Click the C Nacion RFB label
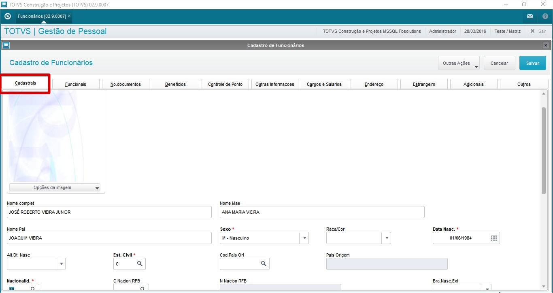This screenshot has width=553, height=293. tap(127, 281)
